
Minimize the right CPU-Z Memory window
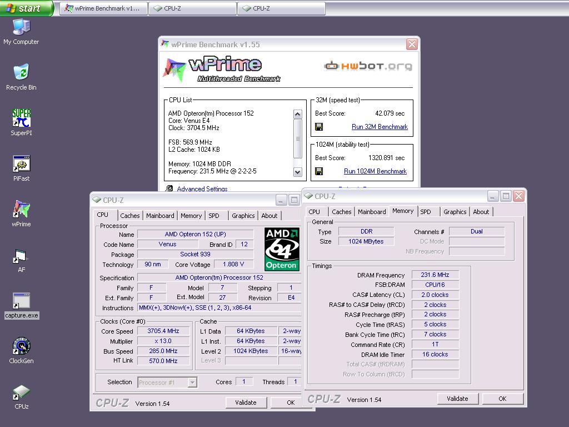click(x=492, y=196)
